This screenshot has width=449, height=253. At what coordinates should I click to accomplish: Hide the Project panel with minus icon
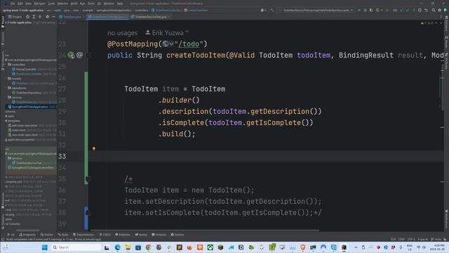click(x=53, y=17)
